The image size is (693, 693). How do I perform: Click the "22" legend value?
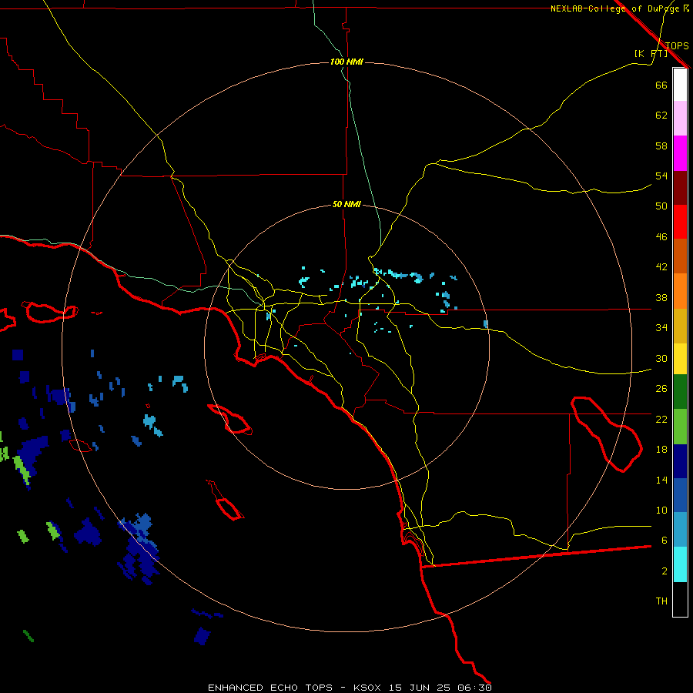(x=661, y=419)
